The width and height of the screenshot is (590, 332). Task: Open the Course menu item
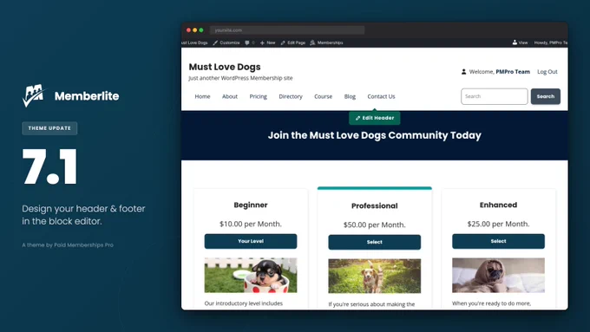click(324, 96)
